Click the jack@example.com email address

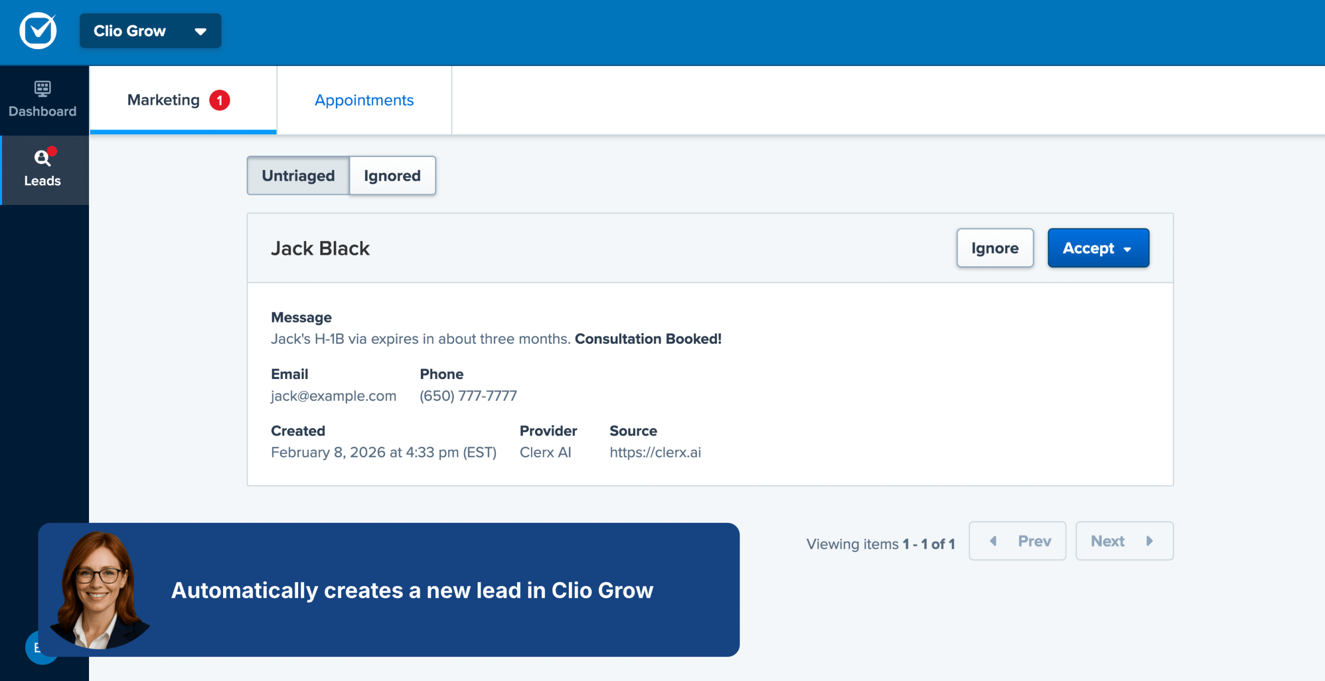tap(333, 396)
